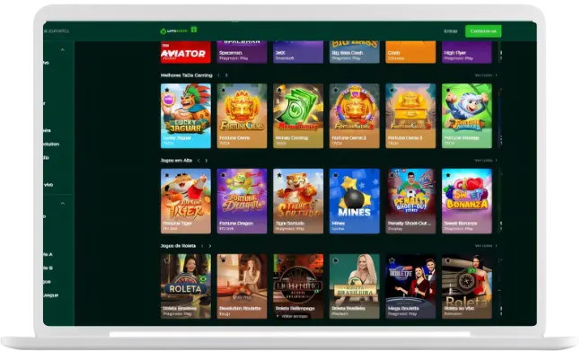Launch the Lucky Jaguar game
The image size is (582, 360).
[186, 116]
